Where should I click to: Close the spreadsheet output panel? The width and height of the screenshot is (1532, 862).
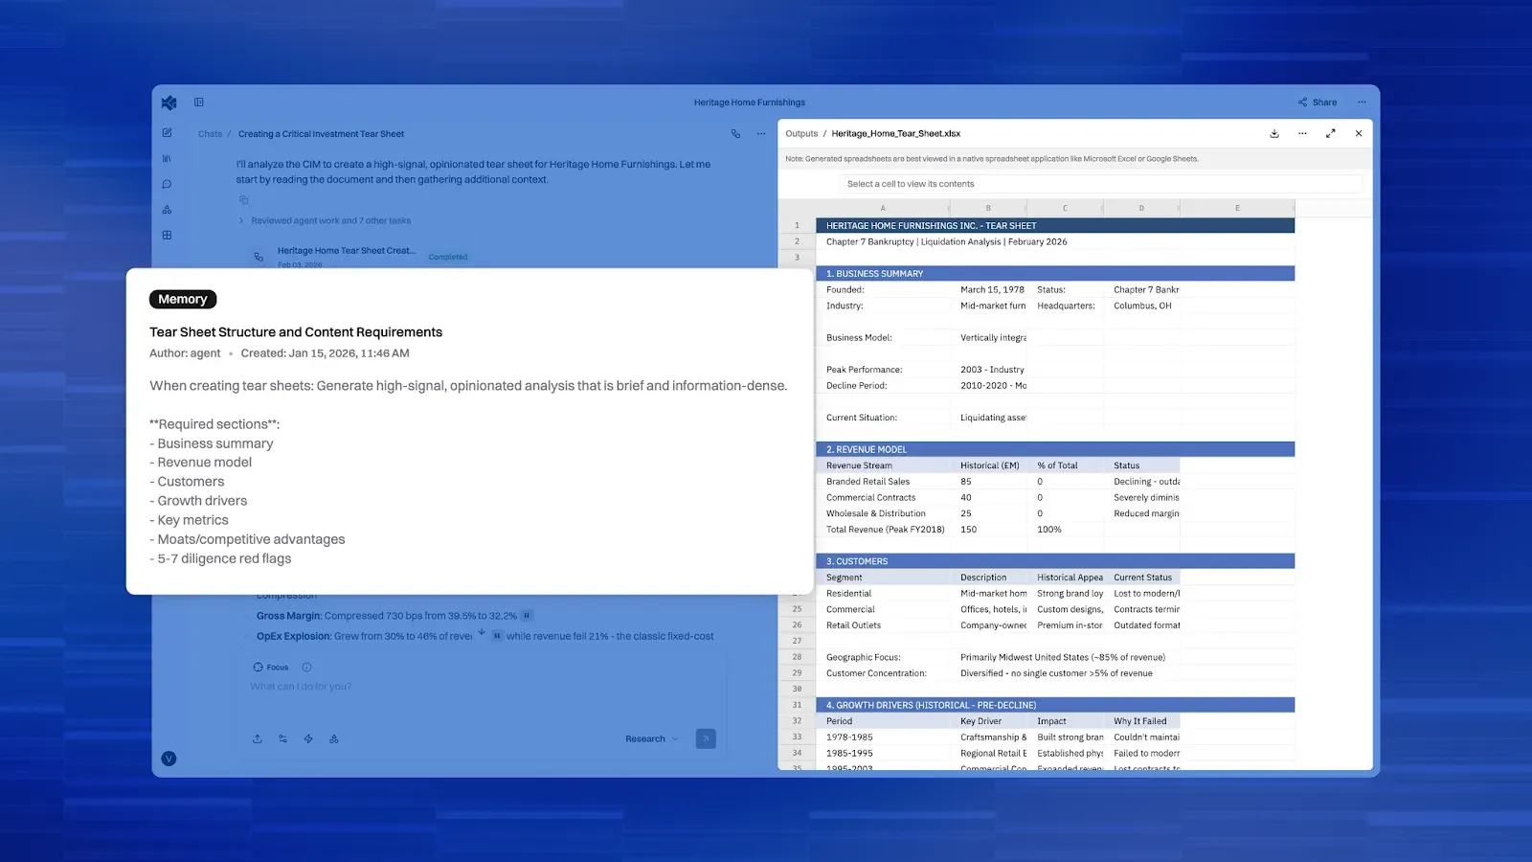(x=1359, y=134)
